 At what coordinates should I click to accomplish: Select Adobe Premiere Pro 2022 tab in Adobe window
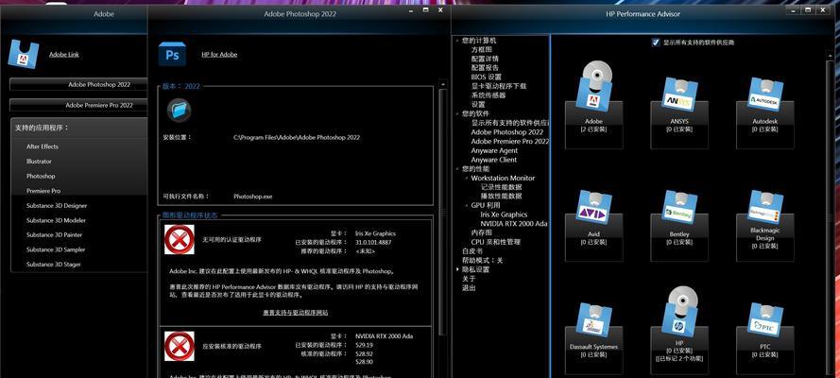[x=78, y=106]
